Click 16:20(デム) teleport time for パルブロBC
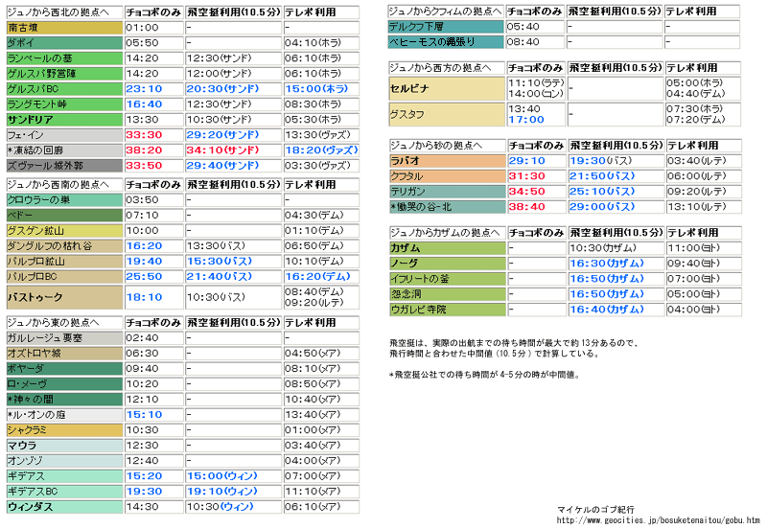767x529 pixels. tap(318, 277)
